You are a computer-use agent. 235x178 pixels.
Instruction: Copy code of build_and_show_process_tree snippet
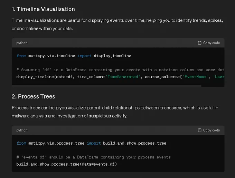(209, 130)
